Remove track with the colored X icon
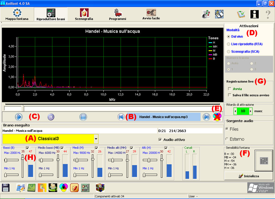This screenshot has height=199, width=275. click(217, 117)
